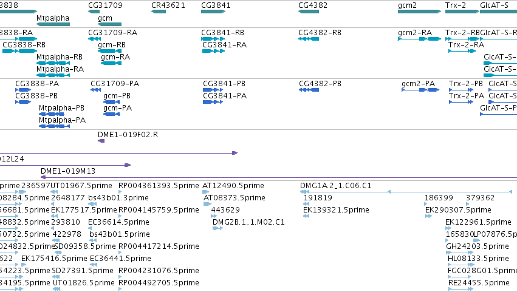Select the Mtpalpha gene feature
The height and width of the screenshot is (292, 517).
[x=53, y=24]
